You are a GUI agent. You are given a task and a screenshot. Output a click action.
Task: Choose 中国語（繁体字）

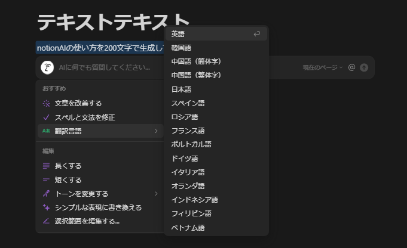tap(216, 75)
